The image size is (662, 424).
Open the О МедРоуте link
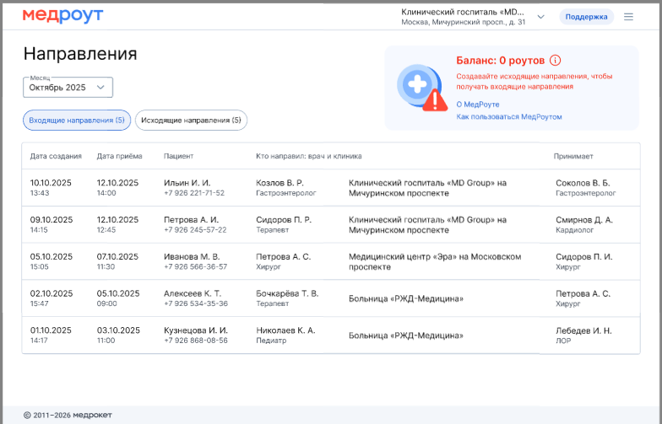click(478, 105)
